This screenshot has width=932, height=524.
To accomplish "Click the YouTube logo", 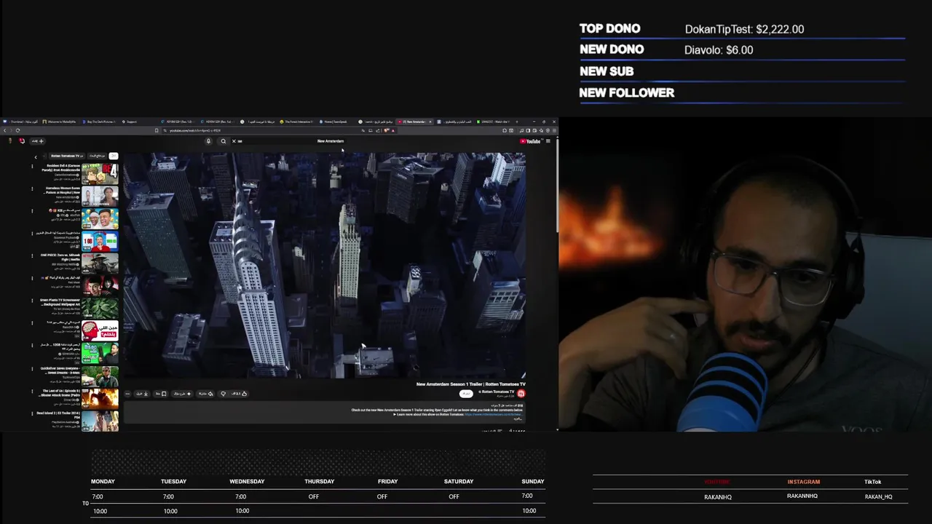I will 531,141.
